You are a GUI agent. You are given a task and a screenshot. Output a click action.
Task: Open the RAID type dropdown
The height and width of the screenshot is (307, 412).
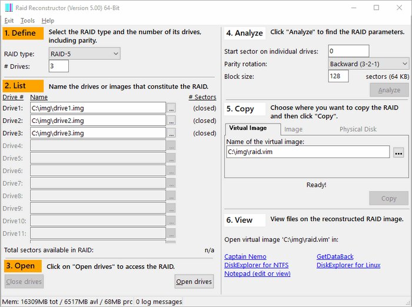pyautogui.click(x=84, y=54)
